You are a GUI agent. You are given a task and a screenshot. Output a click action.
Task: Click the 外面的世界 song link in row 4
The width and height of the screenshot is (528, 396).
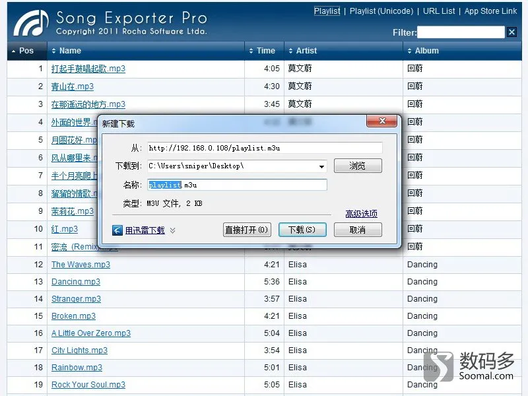(74, 122)
